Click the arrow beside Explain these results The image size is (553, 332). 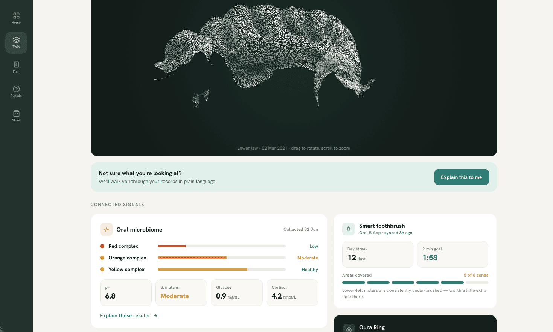[x=155, y=315]
